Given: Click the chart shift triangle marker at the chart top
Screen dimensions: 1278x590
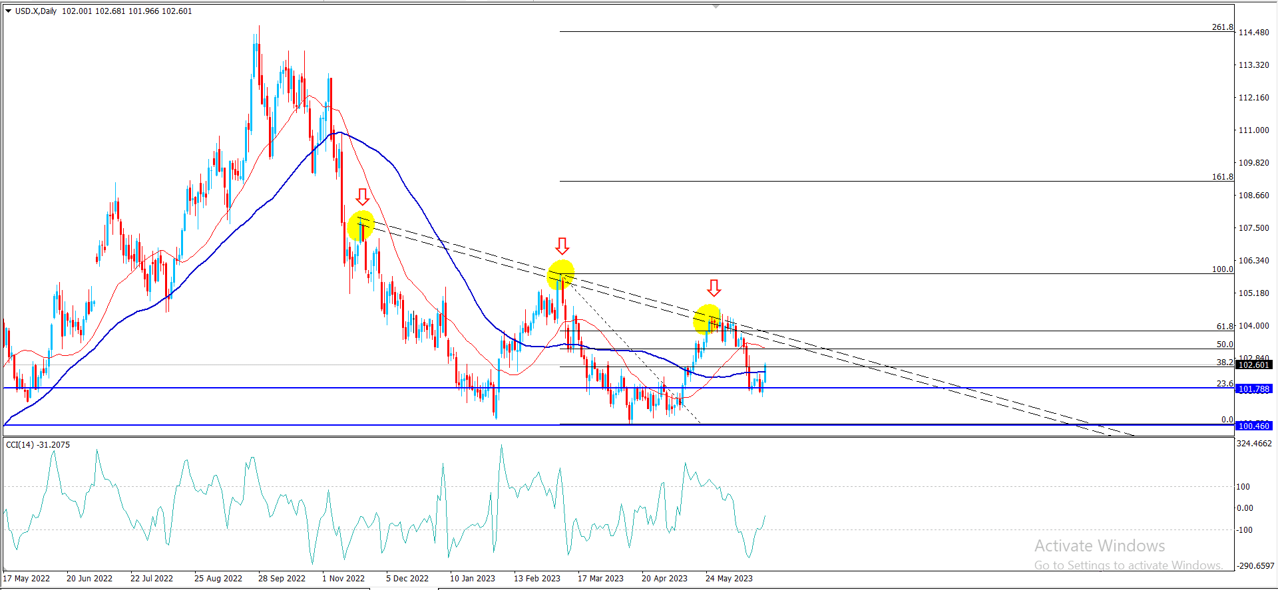Looking at the screenshot, I should coord(716,6).
